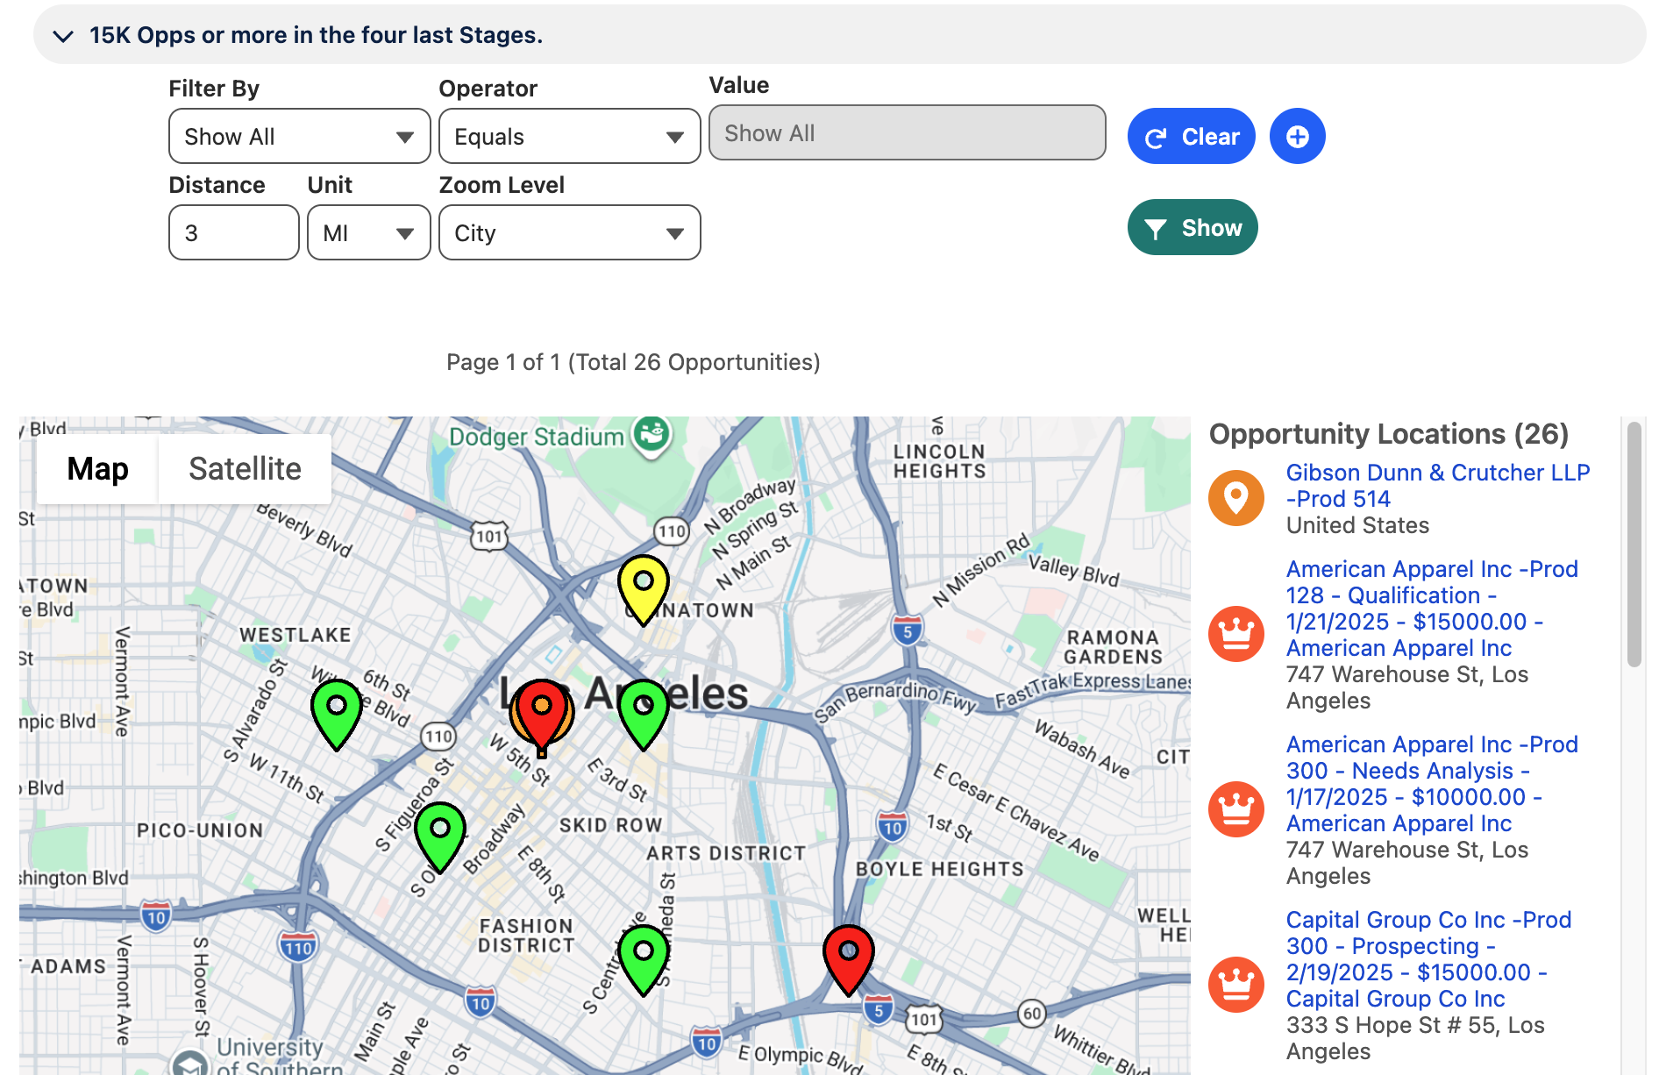The height and width of the screenshot is (1075, 1659).
Task: Click orange location icon for Gibson Dunn
Action: click(1235, 498)
